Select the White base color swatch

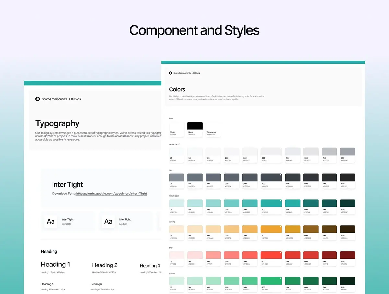coord(177,126)
